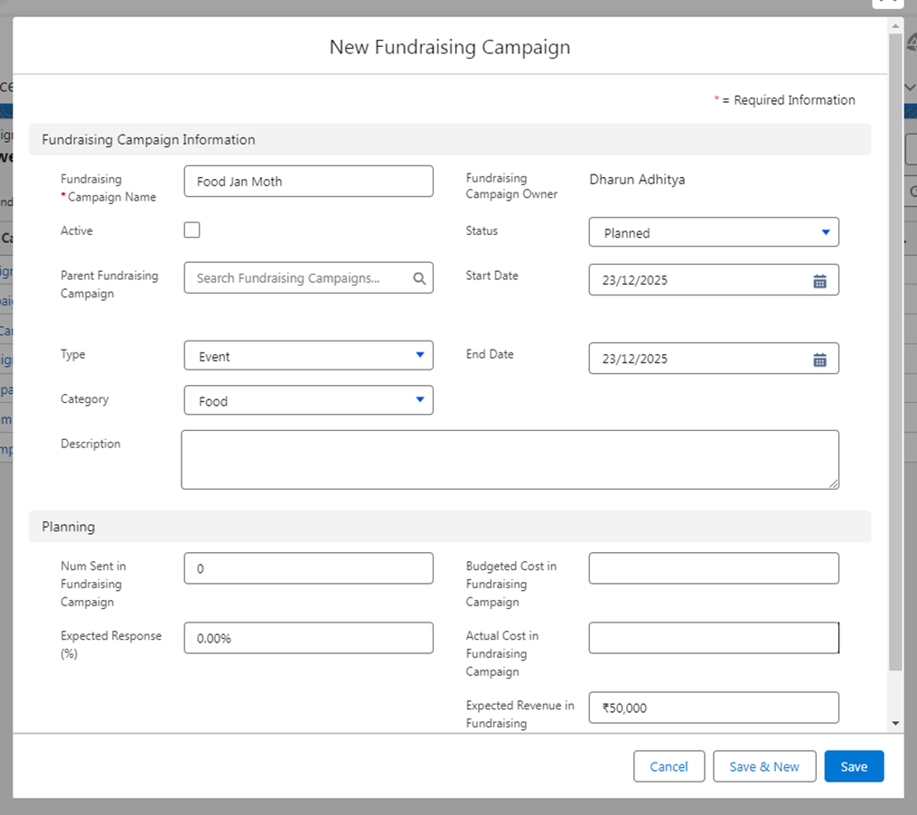Click the Expected Response (%) field

pos(308,638)
